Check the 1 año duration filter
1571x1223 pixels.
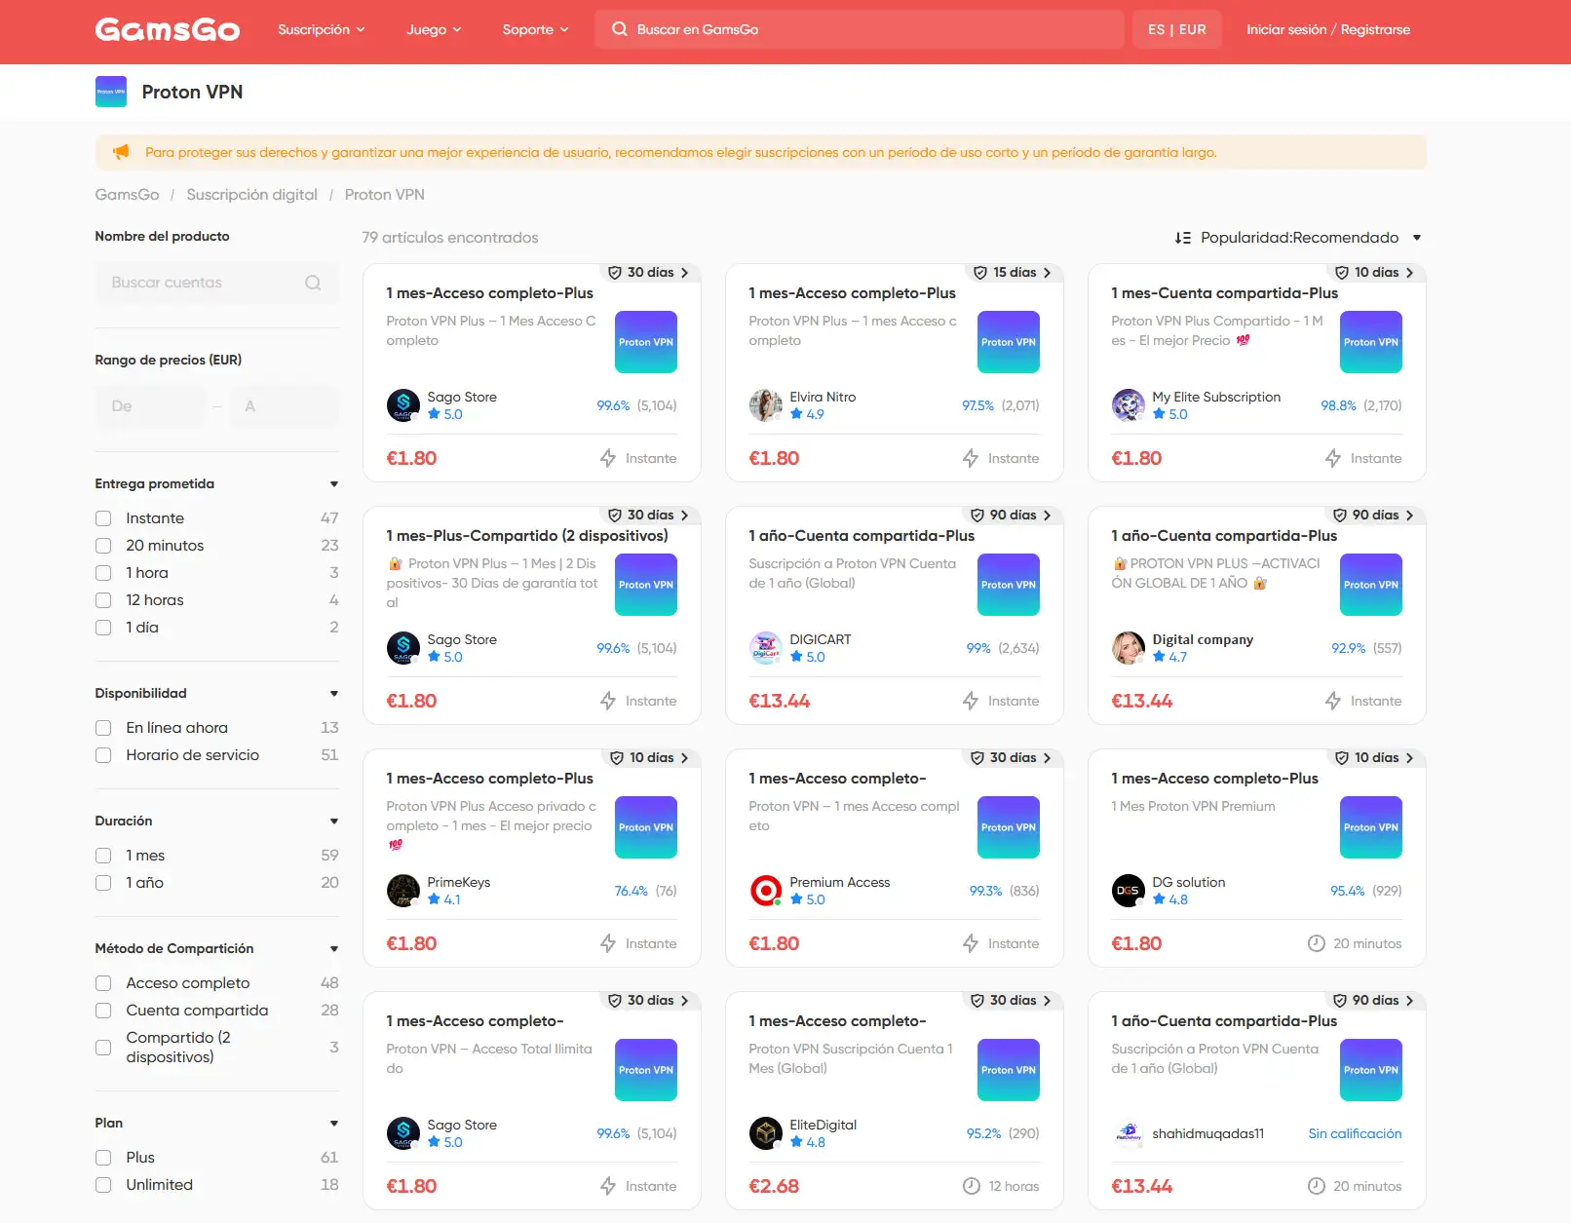103,883
